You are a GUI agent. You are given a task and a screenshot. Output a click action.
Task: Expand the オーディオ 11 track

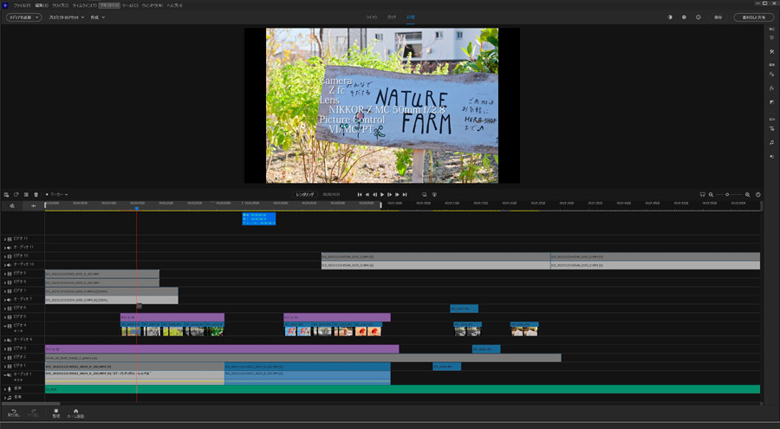pos(4,247)
